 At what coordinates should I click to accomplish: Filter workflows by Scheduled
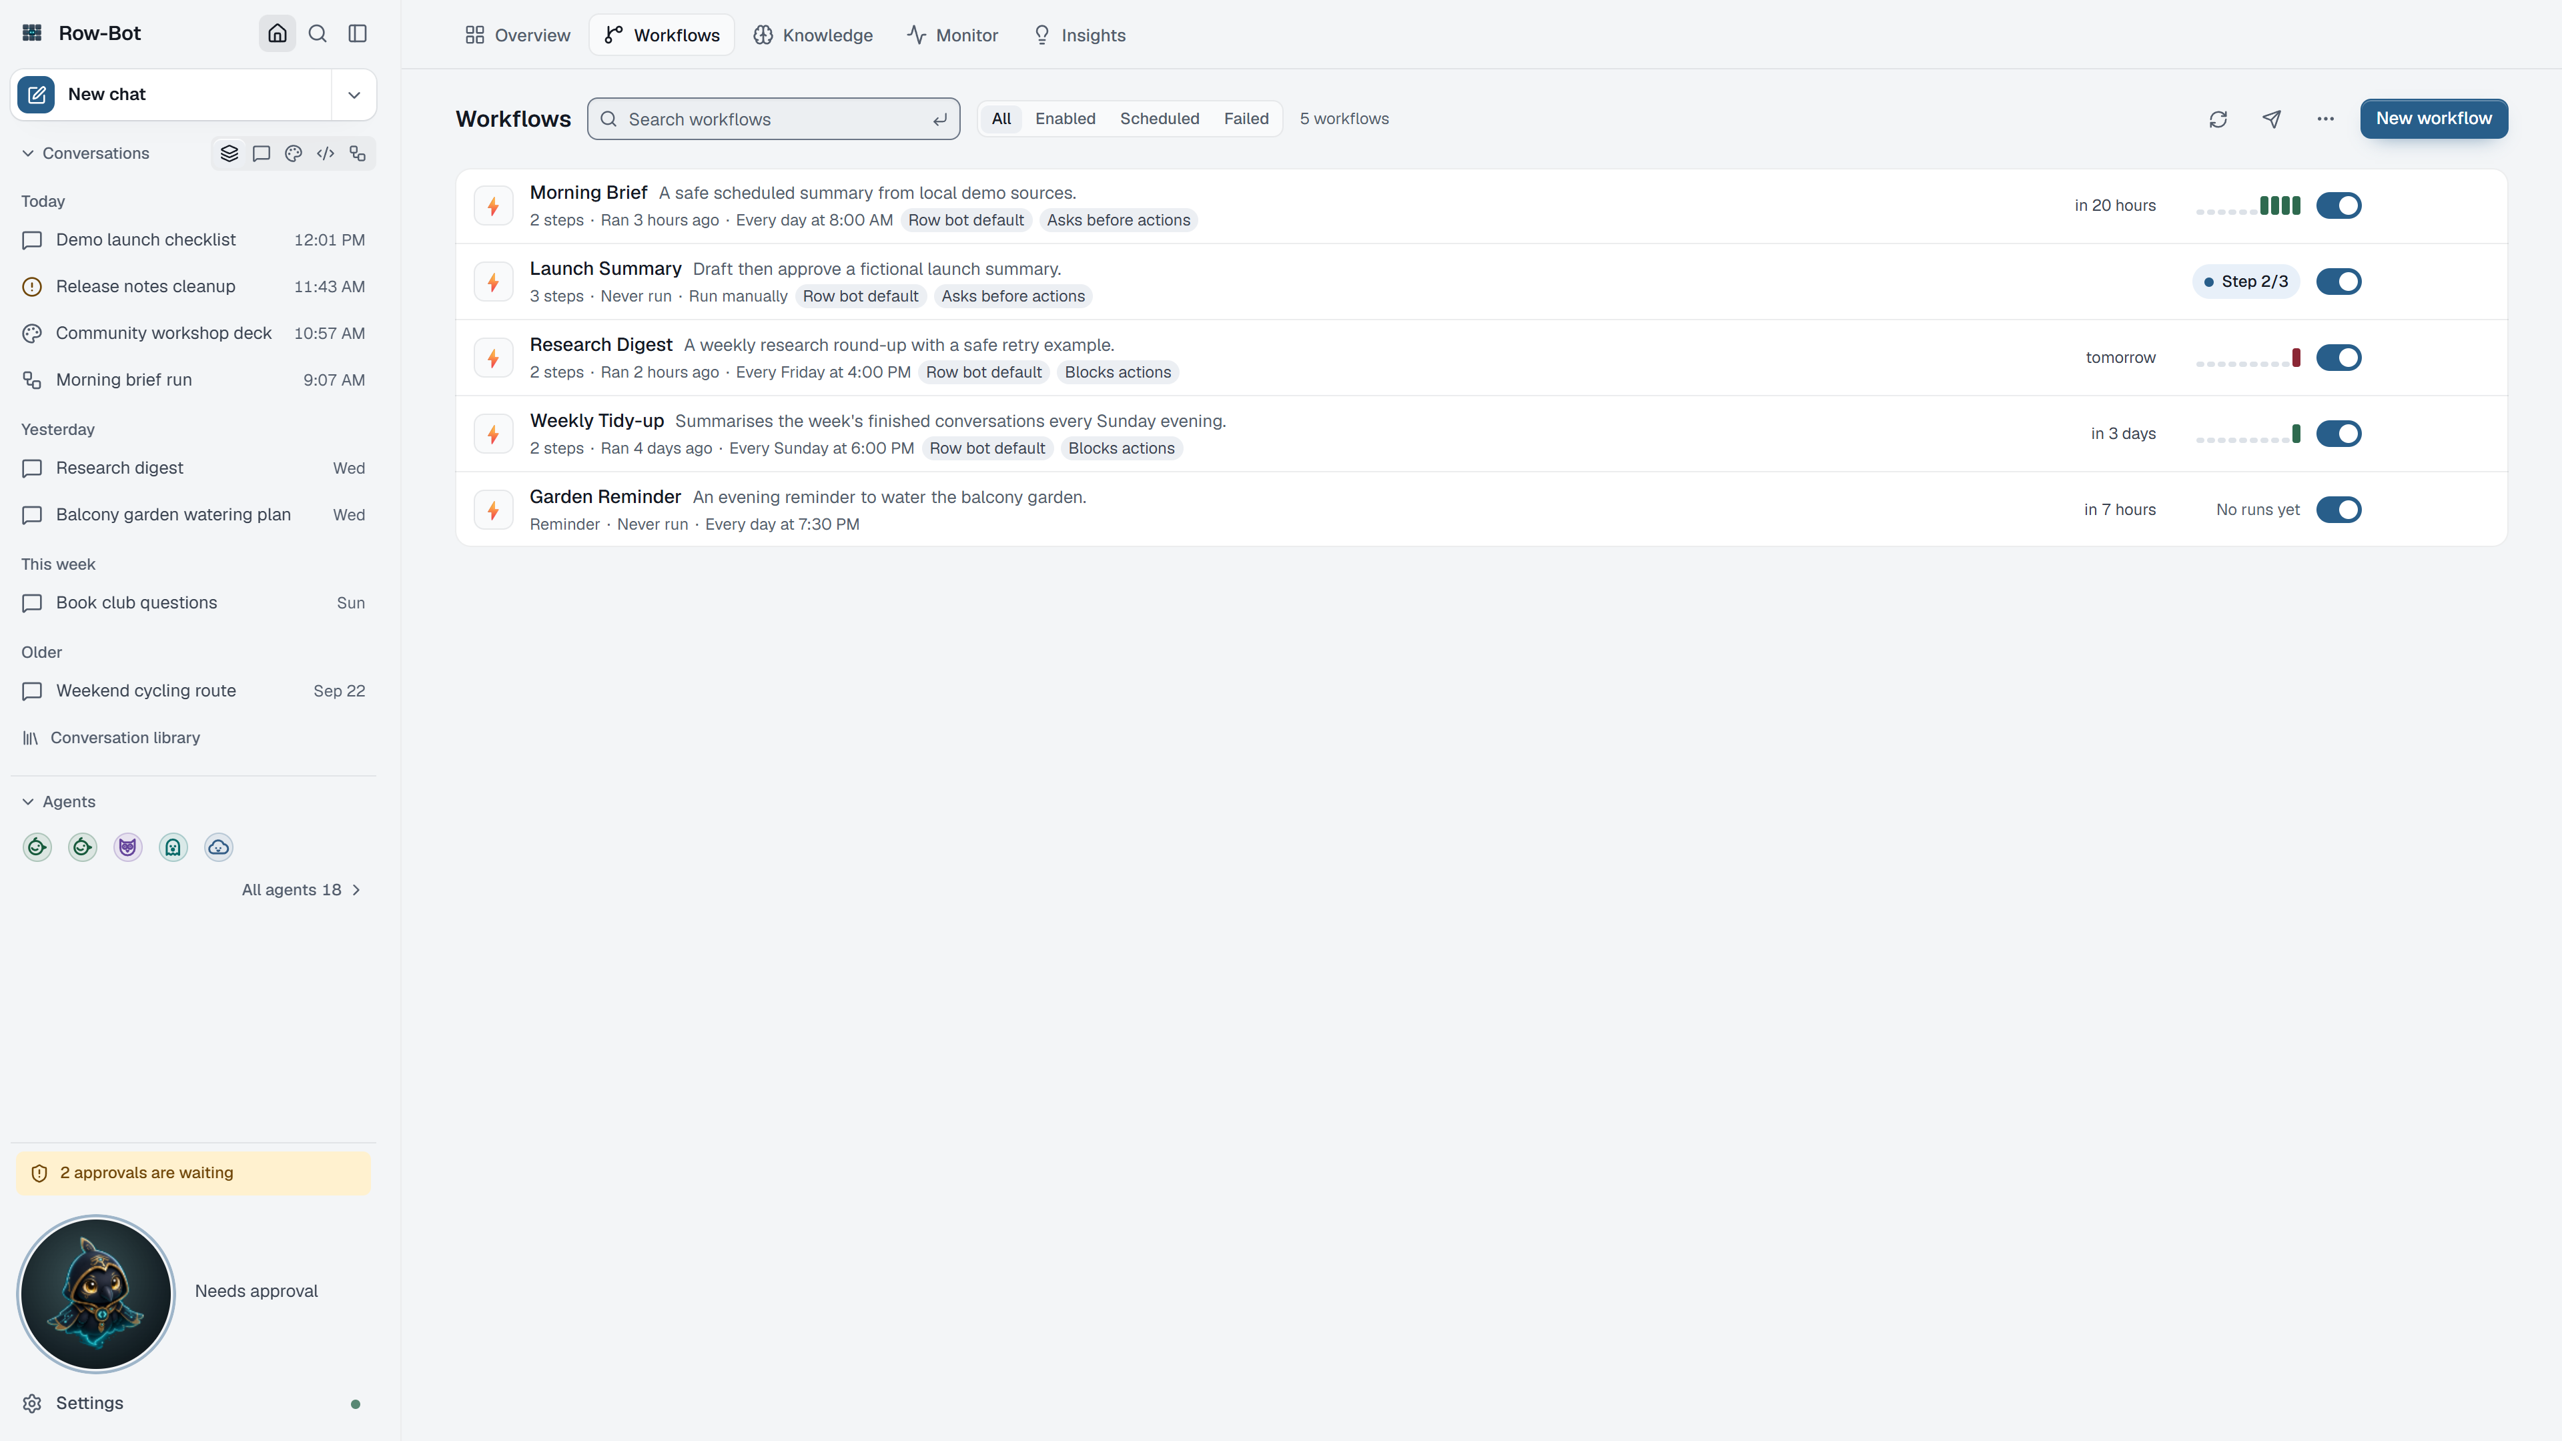[x=1160, y=118]
